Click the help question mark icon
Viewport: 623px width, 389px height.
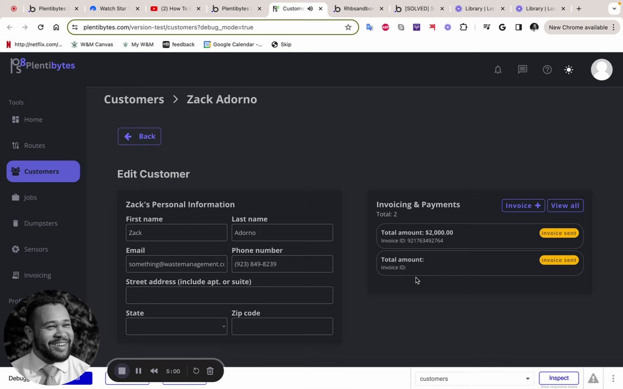[x=547, y=70]
